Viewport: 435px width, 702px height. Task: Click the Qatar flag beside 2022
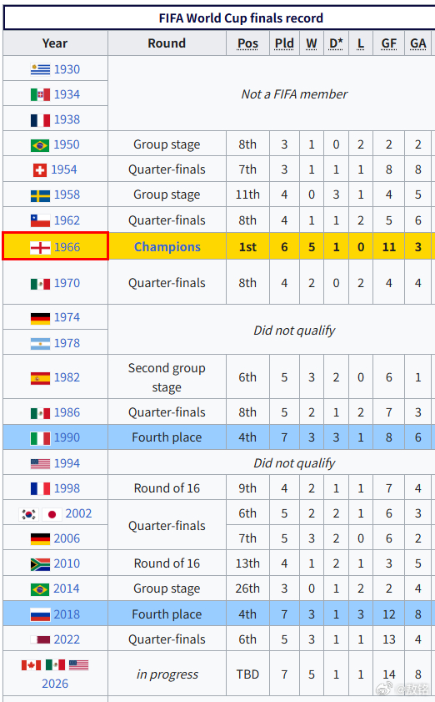40,639
